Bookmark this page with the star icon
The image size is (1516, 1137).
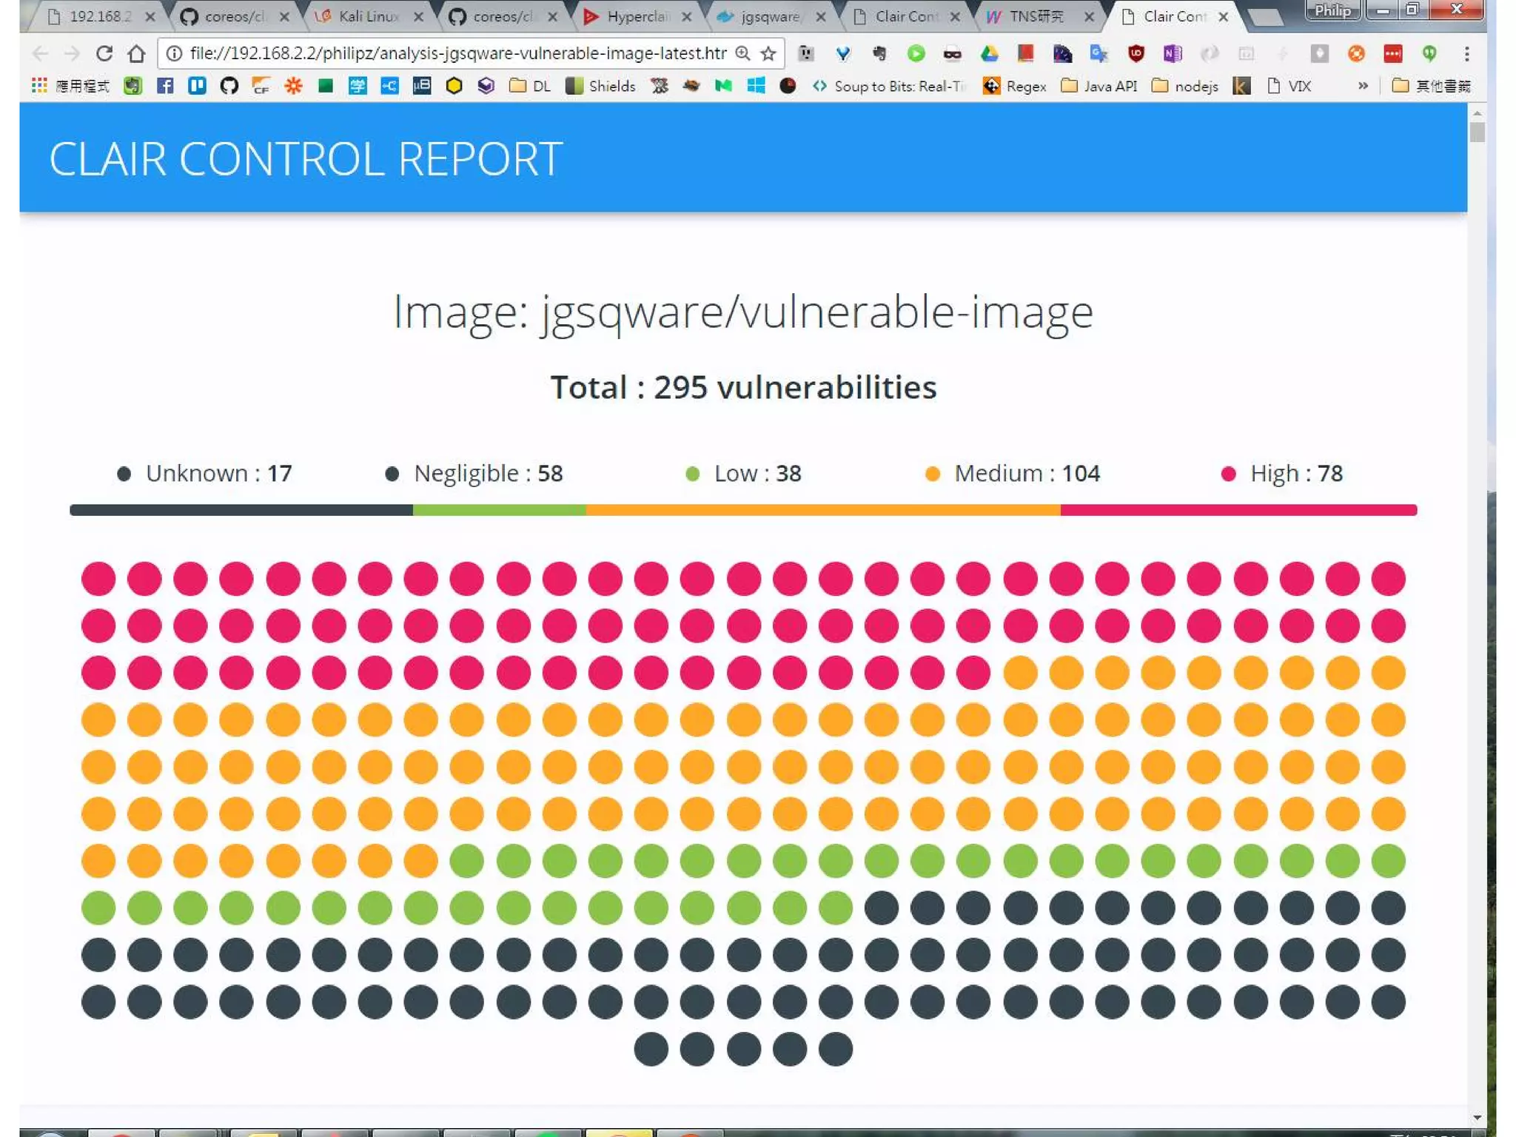[x=768, y=53]
